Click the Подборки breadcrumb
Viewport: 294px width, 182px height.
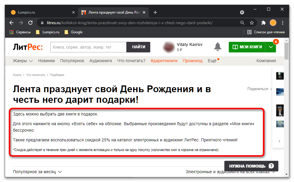[x=57, y=75]
